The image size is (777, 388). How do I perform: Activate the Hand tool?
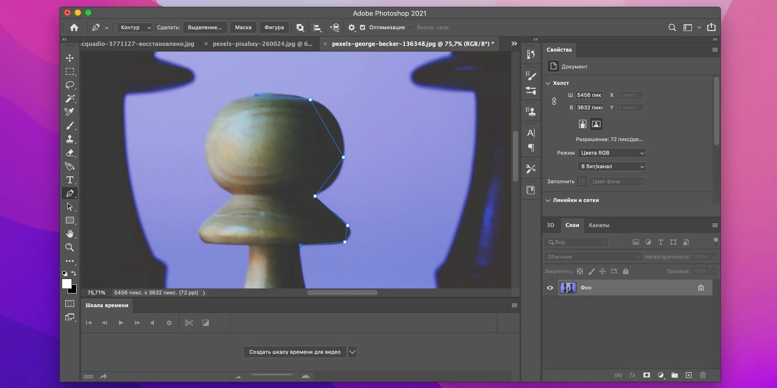[70, 234]
